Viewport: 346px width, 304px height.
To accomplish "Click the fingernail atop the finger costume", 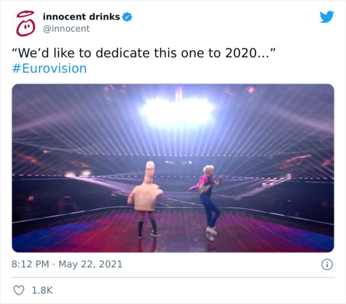I will click(150, 165).
